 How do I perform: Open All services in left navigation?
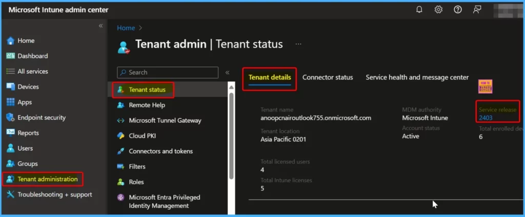[x=33, y=72]
